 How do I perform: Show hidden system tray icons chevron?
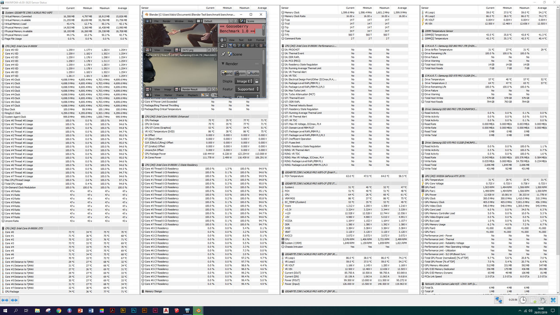pos(520,311)
